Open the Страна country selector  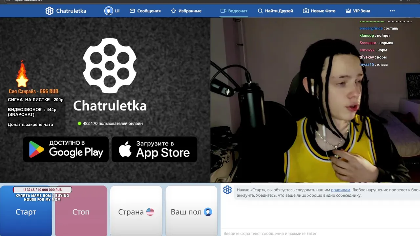pos(136,211)
